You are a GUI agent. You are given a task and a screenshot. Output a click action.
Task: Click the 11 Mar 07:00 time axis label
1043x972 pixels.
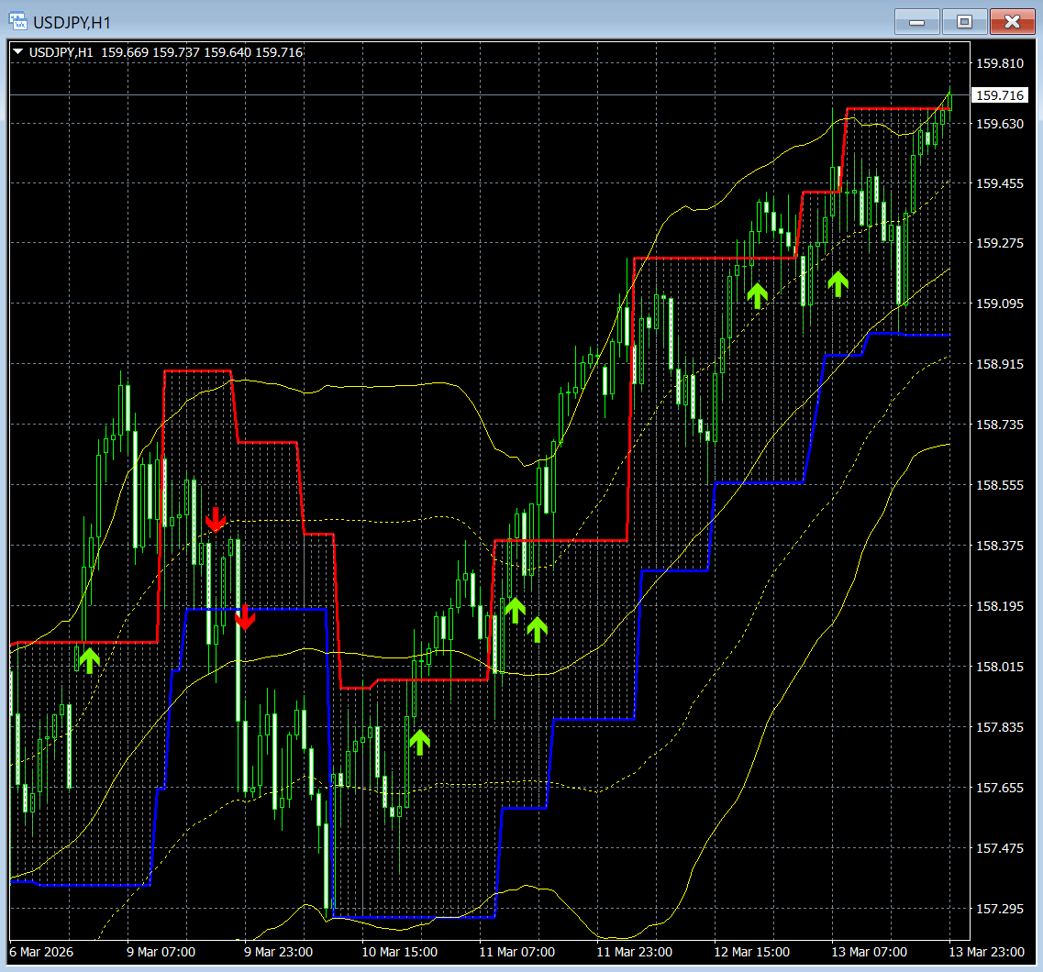pyautogui.click(x=516, y=952)
